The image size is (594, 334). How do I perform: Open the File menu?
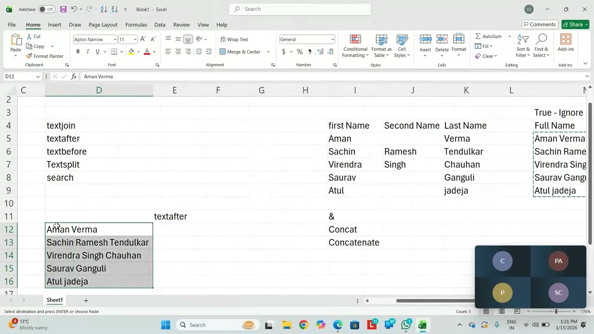(12, 25)
